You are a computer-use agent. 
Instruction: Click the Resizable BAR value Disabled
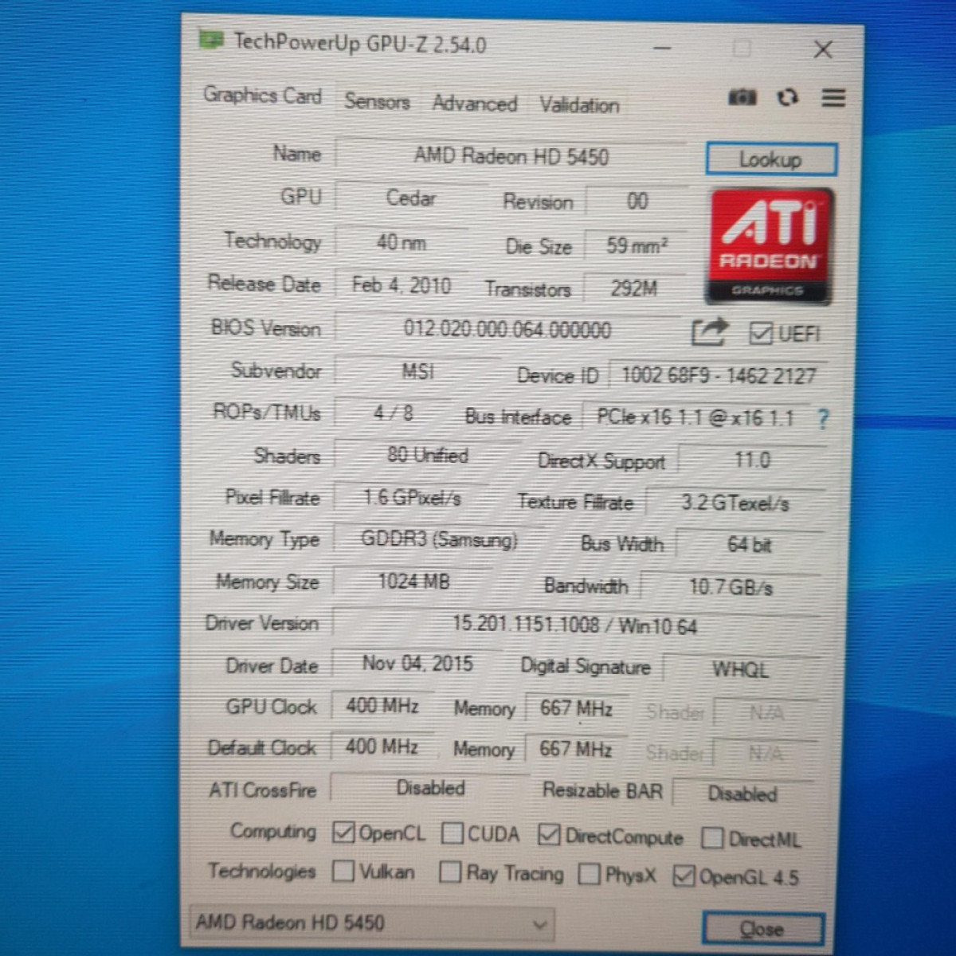coord(742,793)
